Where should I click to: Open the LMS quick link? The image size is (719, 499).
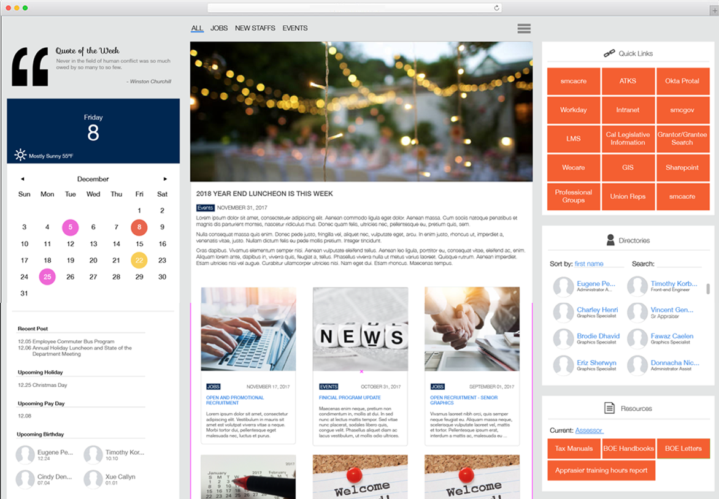[574, 139]
